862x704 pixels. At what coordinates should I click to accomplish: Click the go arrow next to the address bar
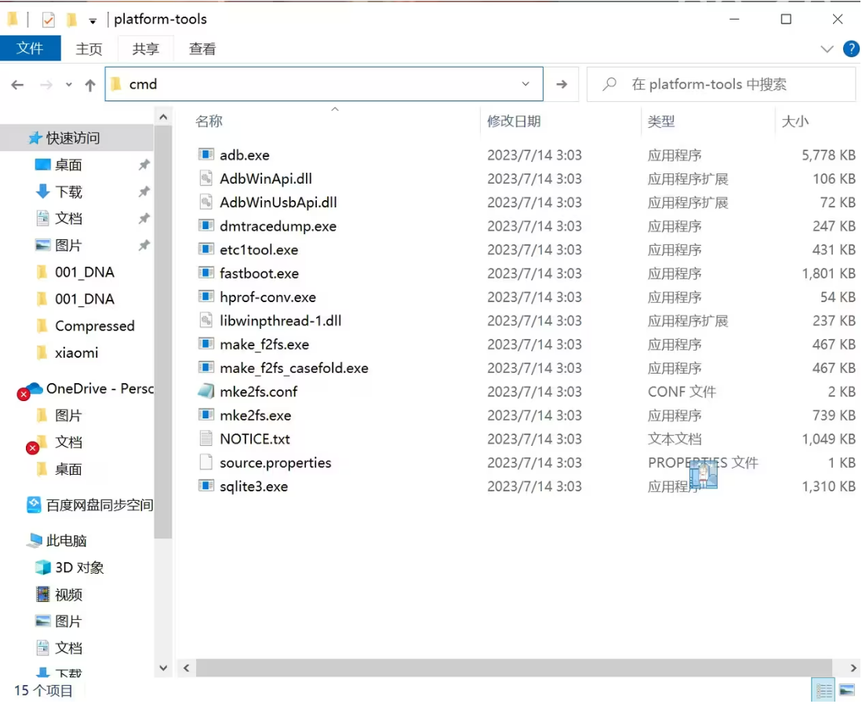(563, 84)
